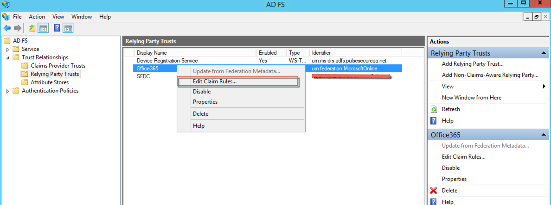This screenshot has width=551, height=205.
Task: Click Properties in the Actions pane
Action: [x=454, y=179]
